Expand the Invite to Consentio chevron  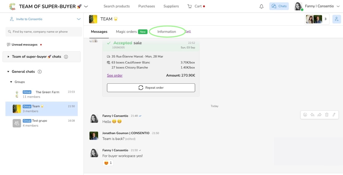79,19
